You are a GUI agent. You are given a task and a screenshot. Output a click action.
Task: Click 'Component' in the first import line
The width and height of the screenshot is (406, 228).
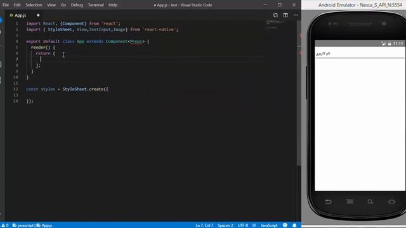pos(74,23)
